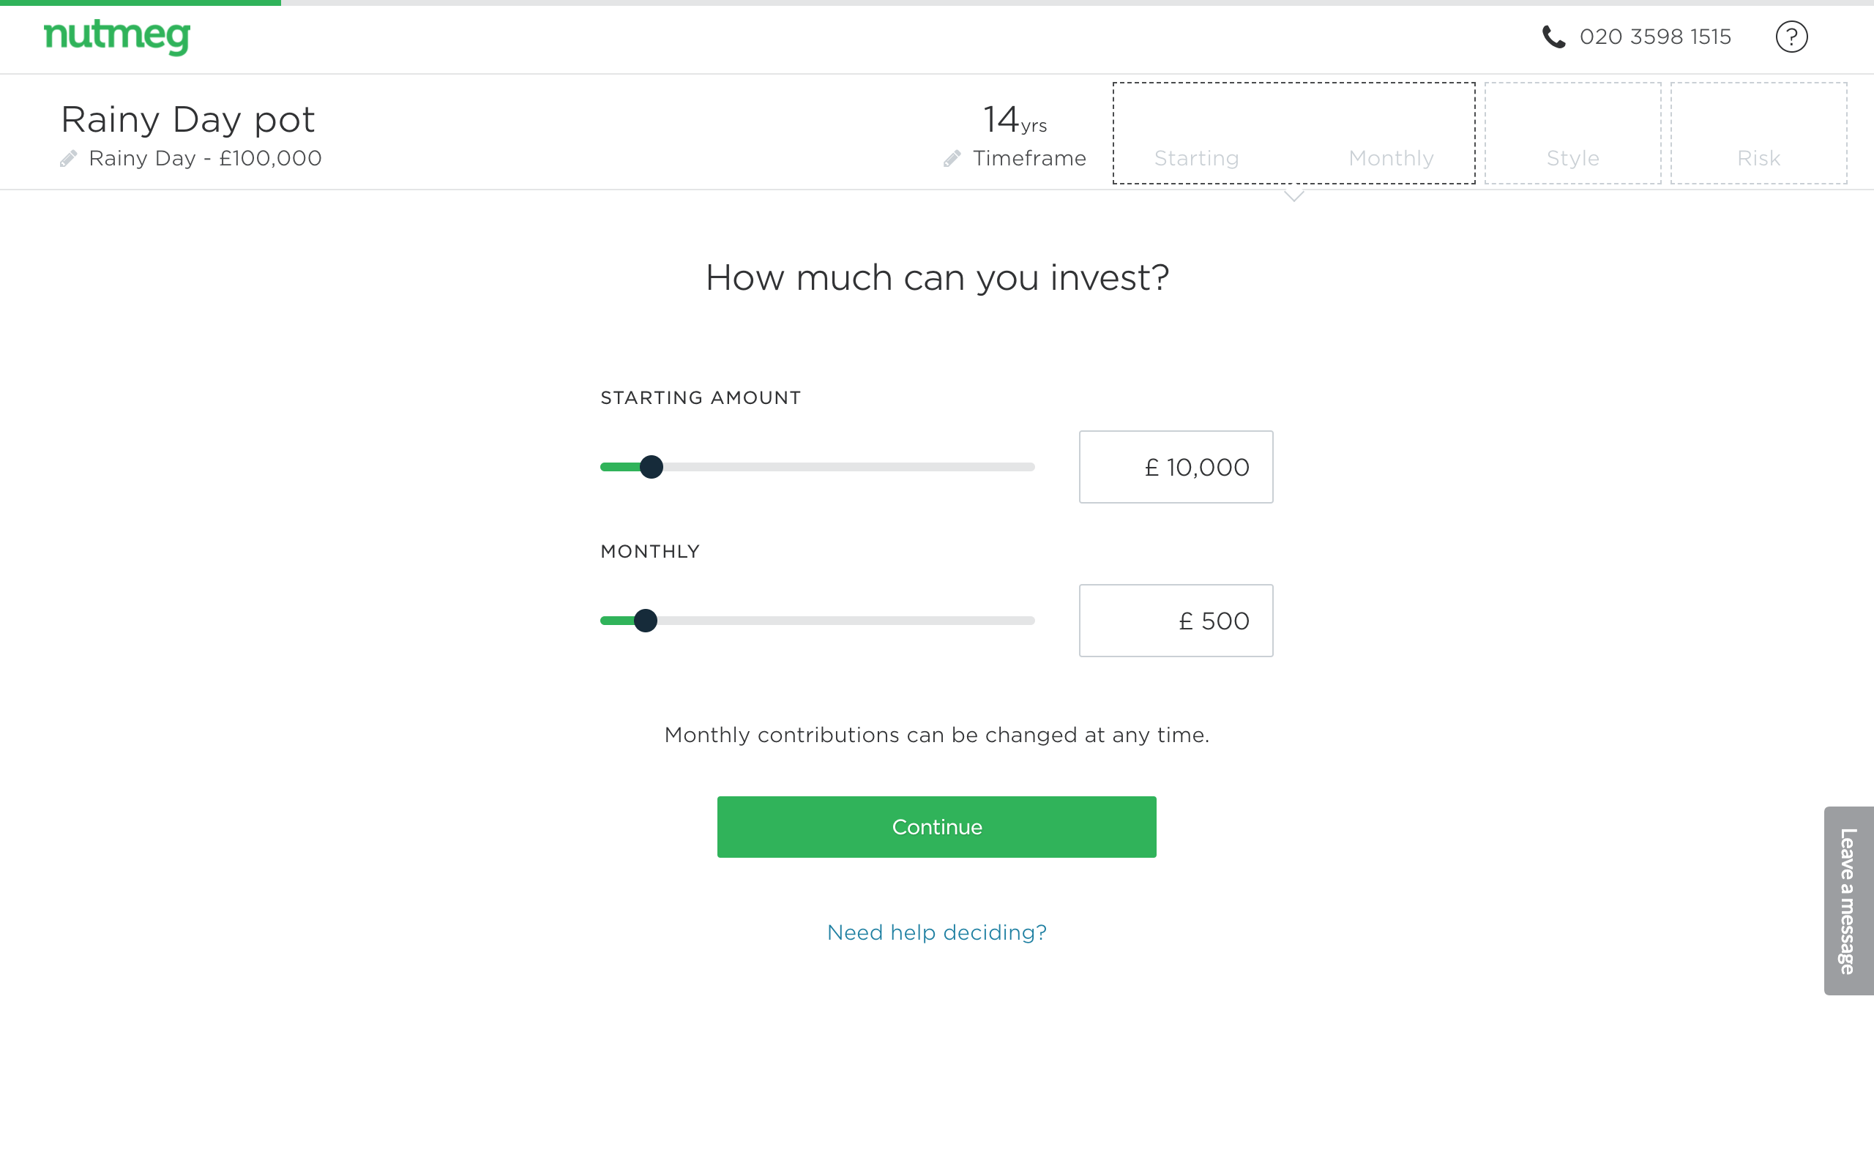Viewport: 1874px width, 1171px height.
Task: Click the Starting Amount slider handle
Action: (652, 467)
